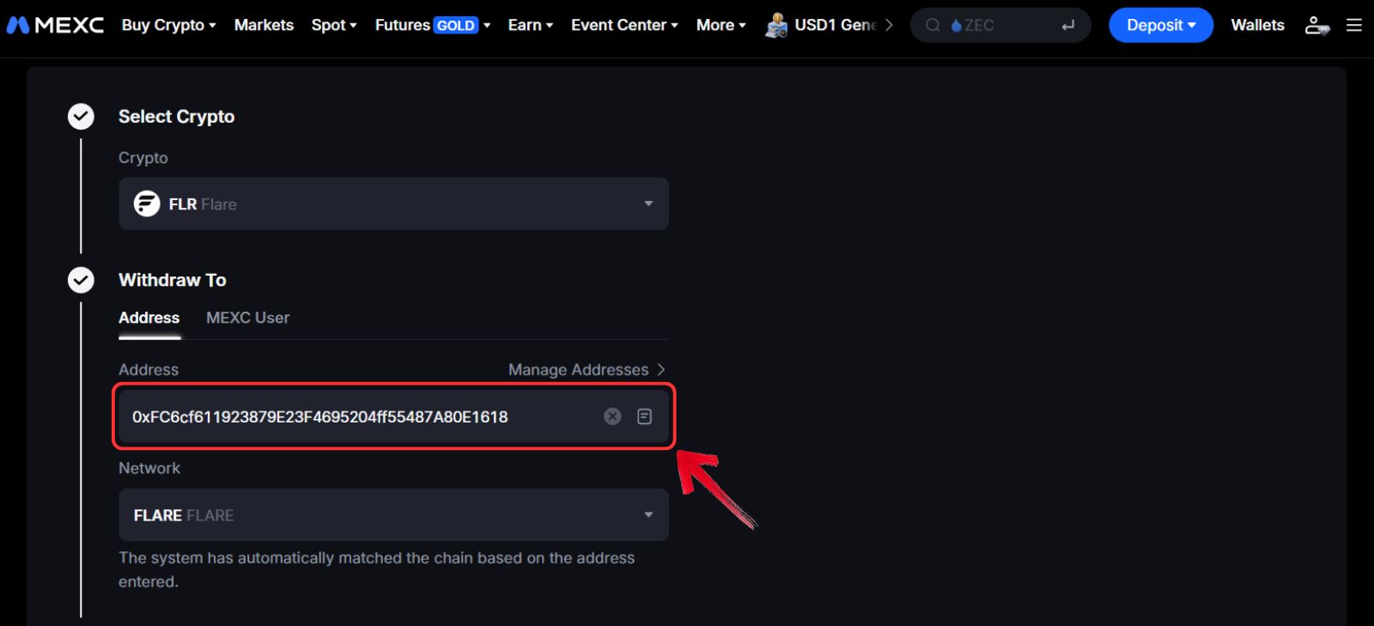The width and height of the screenshot is (1374, 626).
Task: Open the Buy Crypto menu
Action: [x=168, y=25]
